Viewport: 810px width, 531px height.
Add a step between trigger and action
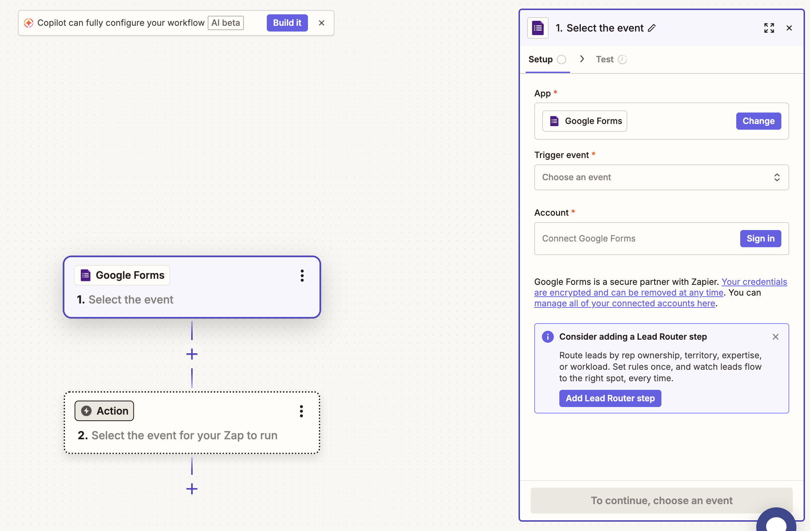coord(192,354)
